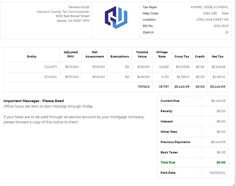This screenshot has height=186, width=236.
Task: Click the Taxable Value column header
Action: [142, 54]
